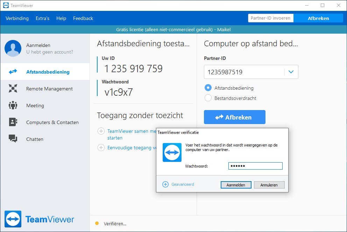Click the TeamViewer logo at bottom left
This screenshot has height=232, width=347.
pyautogui.click(x=40, y=219)
